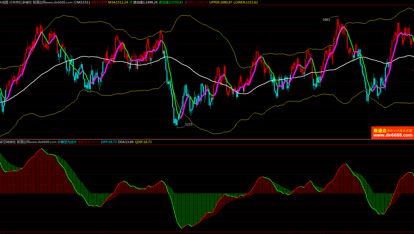
Task: Click the red 做多为主:18.73 label
Action: coord(89,142)
